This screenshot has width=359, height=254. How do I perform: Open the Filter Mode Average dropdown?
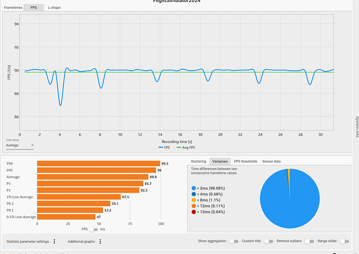(x=20, y=145)
